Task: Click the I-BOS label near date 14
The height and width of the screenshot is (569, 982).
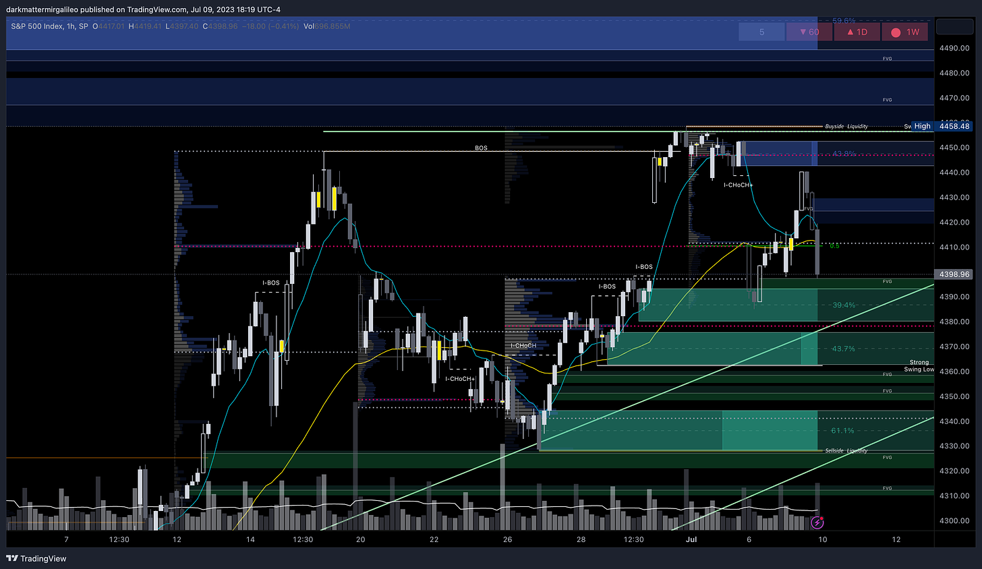Action: pyautogui.click(x=271, y=283)
